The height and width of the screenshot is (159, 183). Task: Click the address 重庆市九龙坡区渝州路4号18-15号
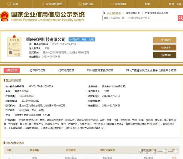32,115
